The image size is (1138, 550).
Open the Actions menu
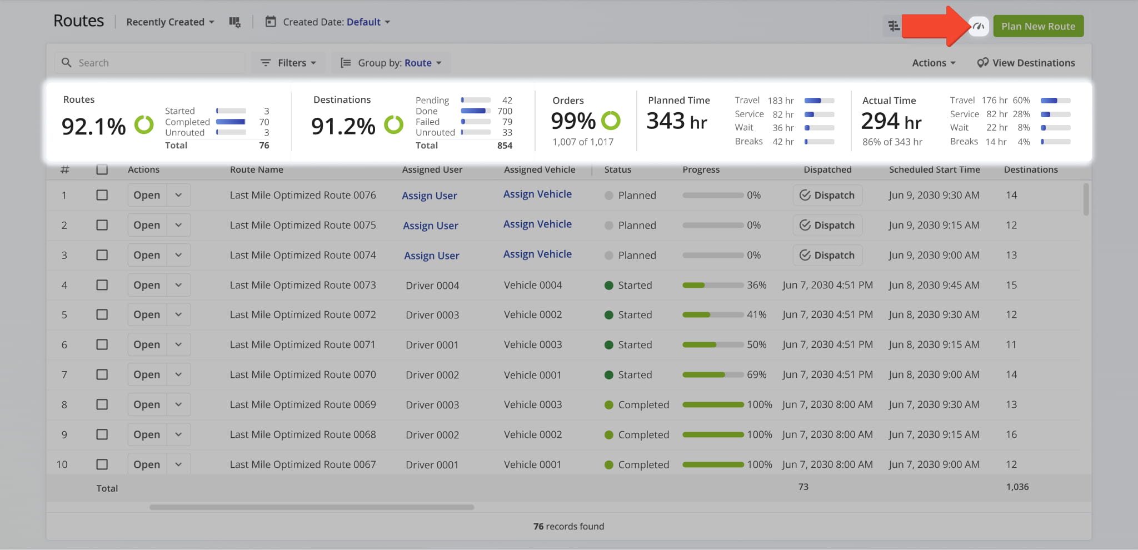pos(934,63)
